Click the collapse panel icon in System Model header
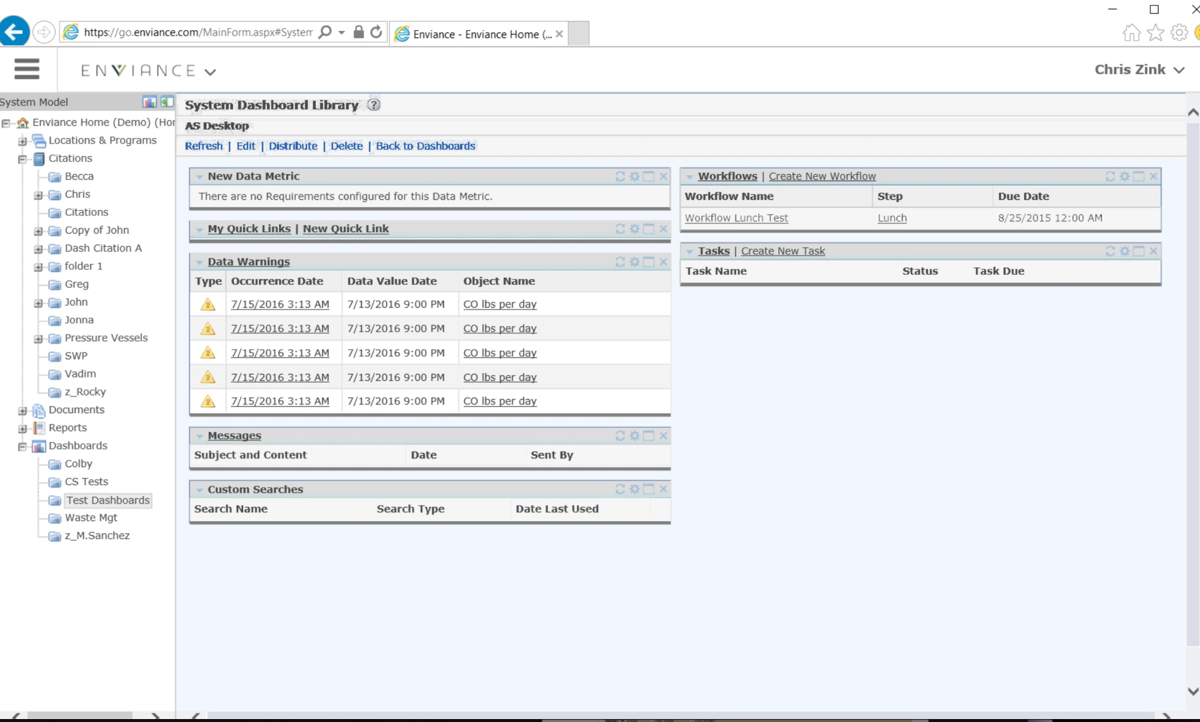Viewport: 1200px width, 722px height. 167,102
